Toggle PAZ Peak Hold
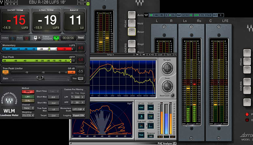Image resolution: width=253 pixels, height=145 pixels. coord(141,126)
